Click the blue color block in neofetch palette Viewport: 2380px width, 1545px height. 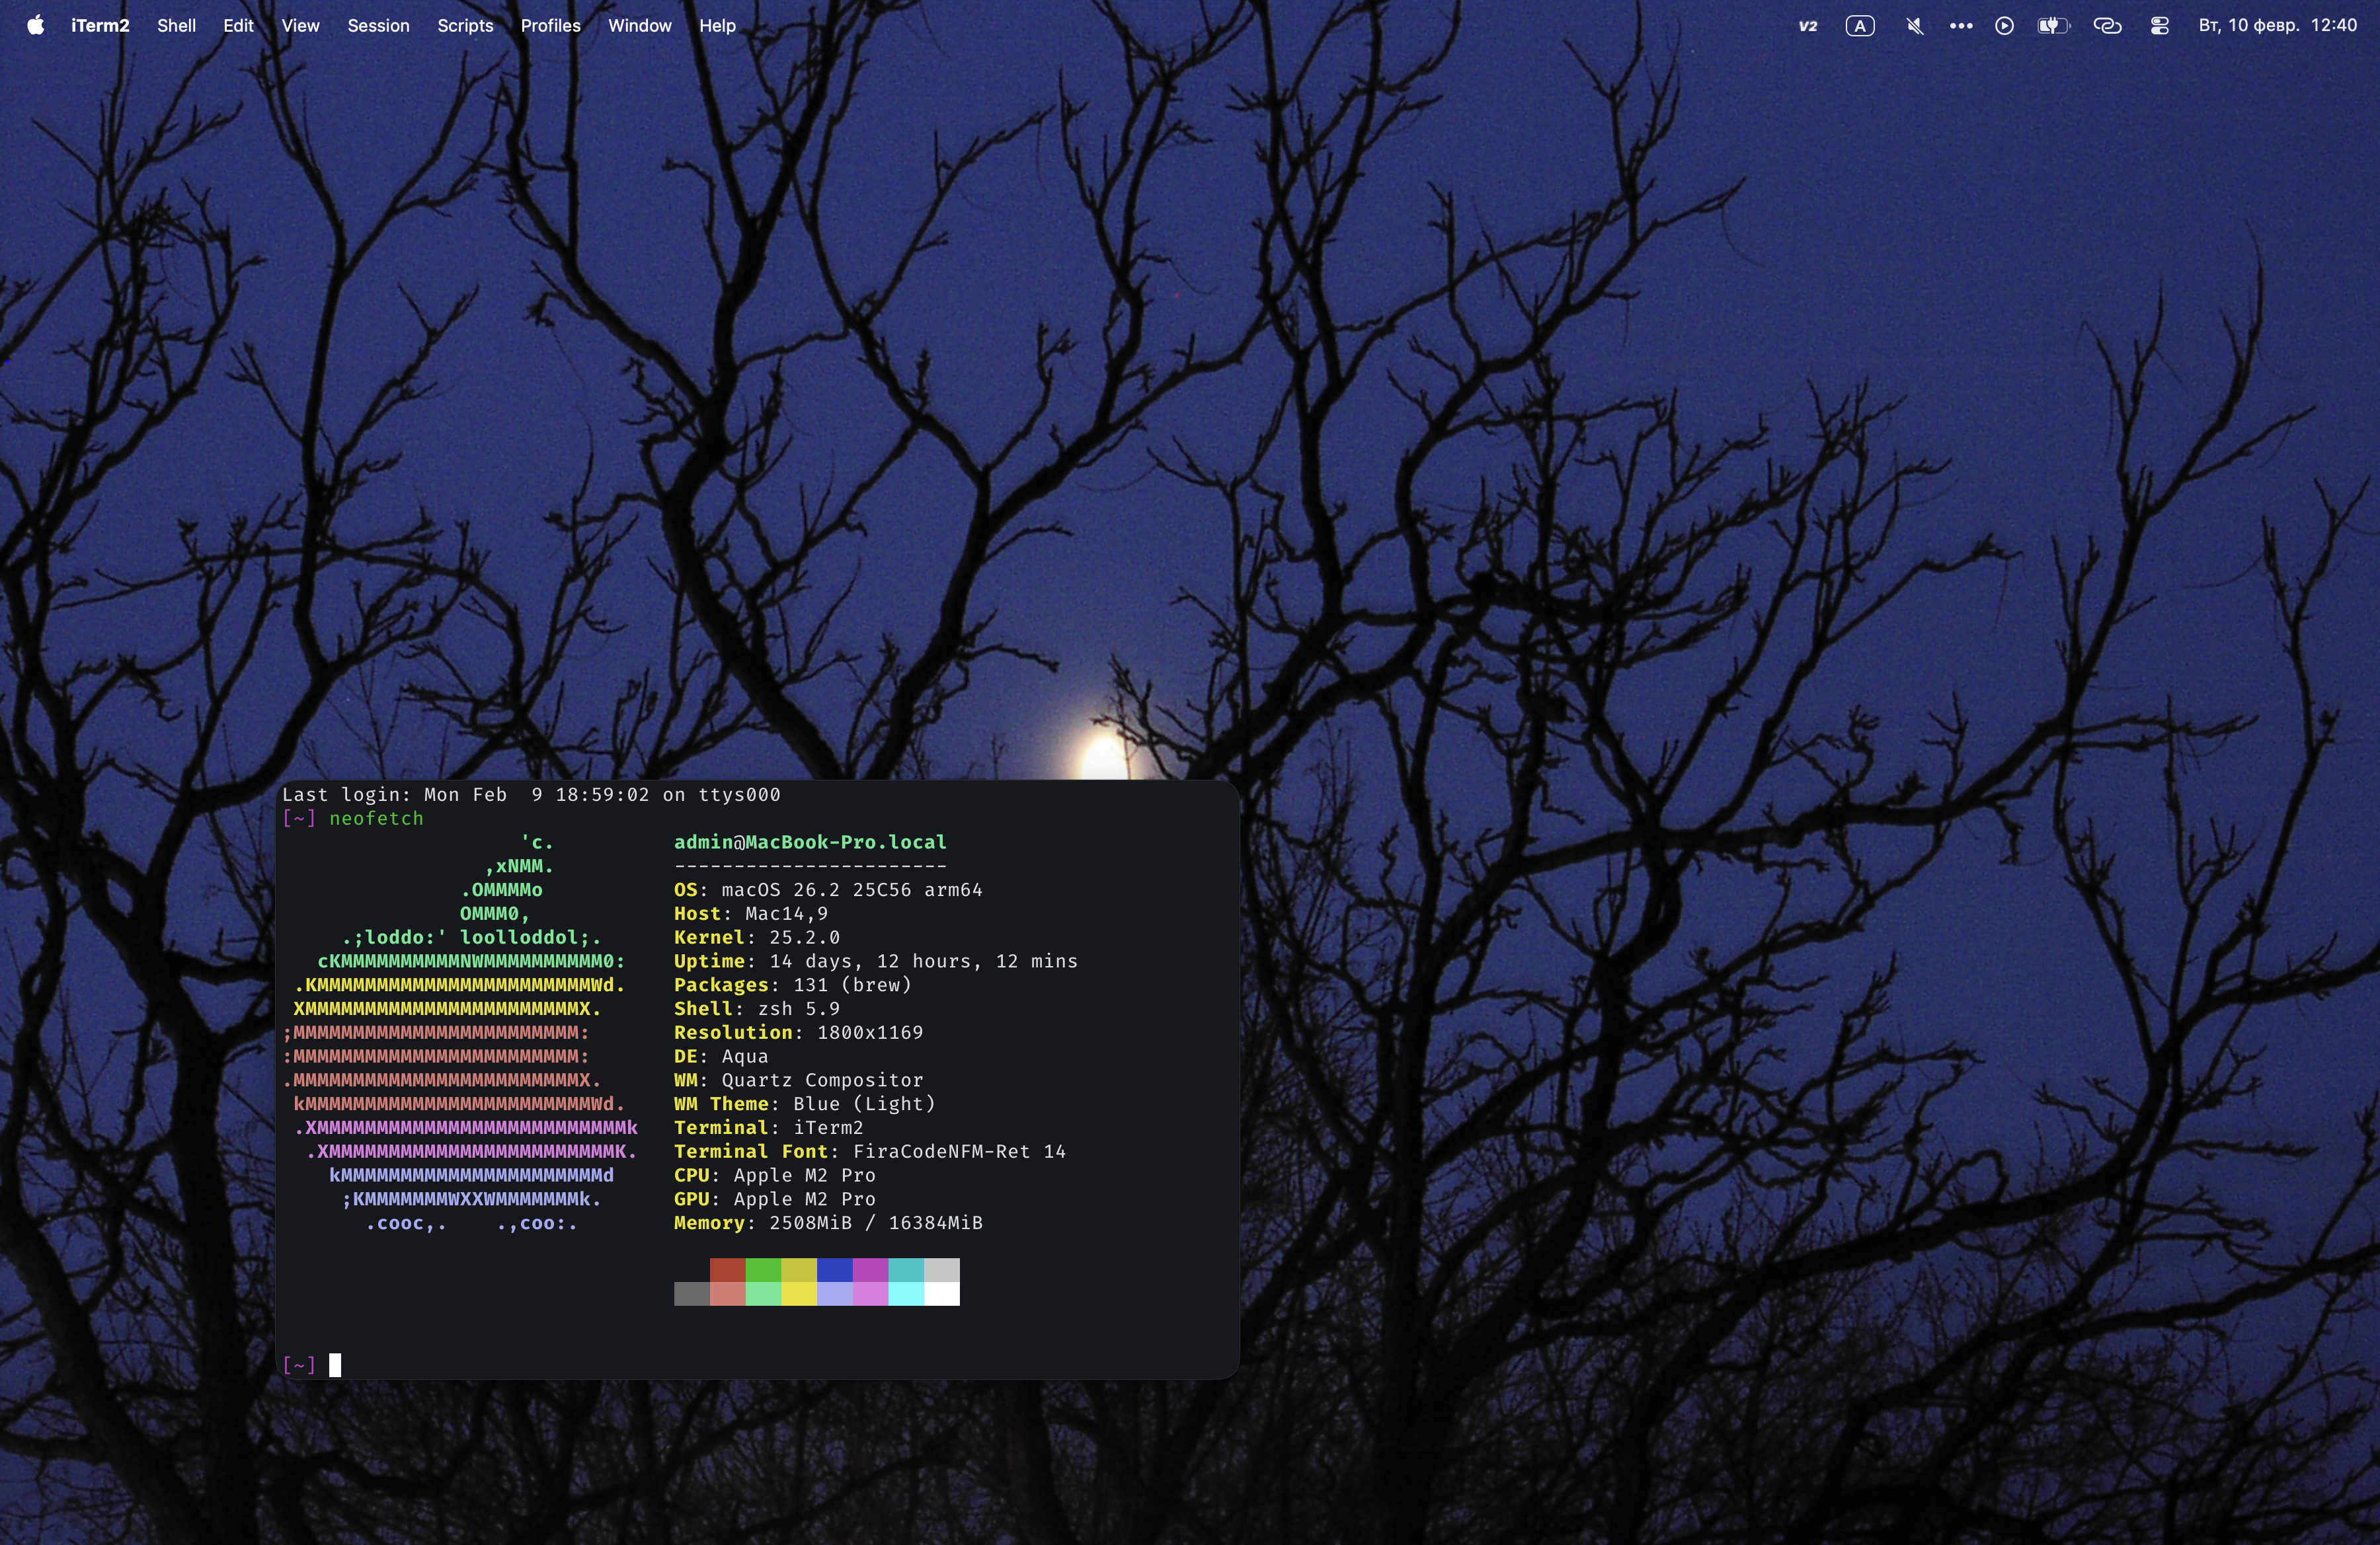point(835,1270)
